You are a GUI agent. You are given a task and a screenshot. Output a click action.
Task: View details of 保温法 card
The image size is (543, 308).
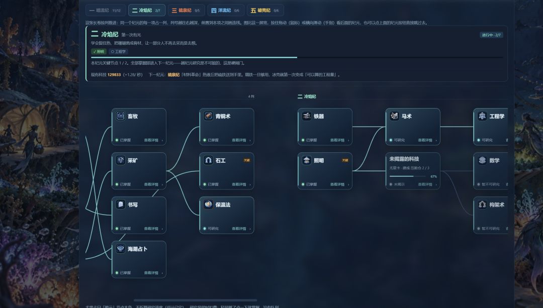click(241, 229)
